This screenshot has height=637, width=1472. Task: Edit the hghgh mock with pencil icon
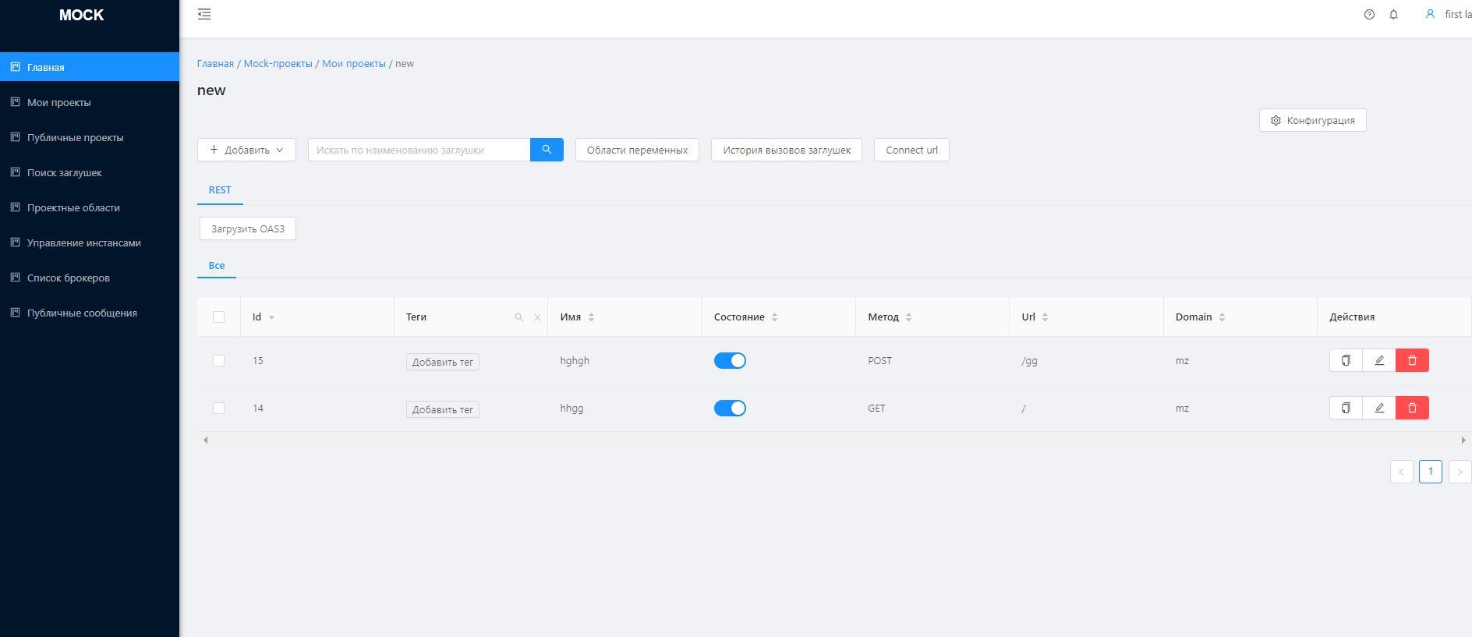pyautogui.click(x=1379, y=360)
